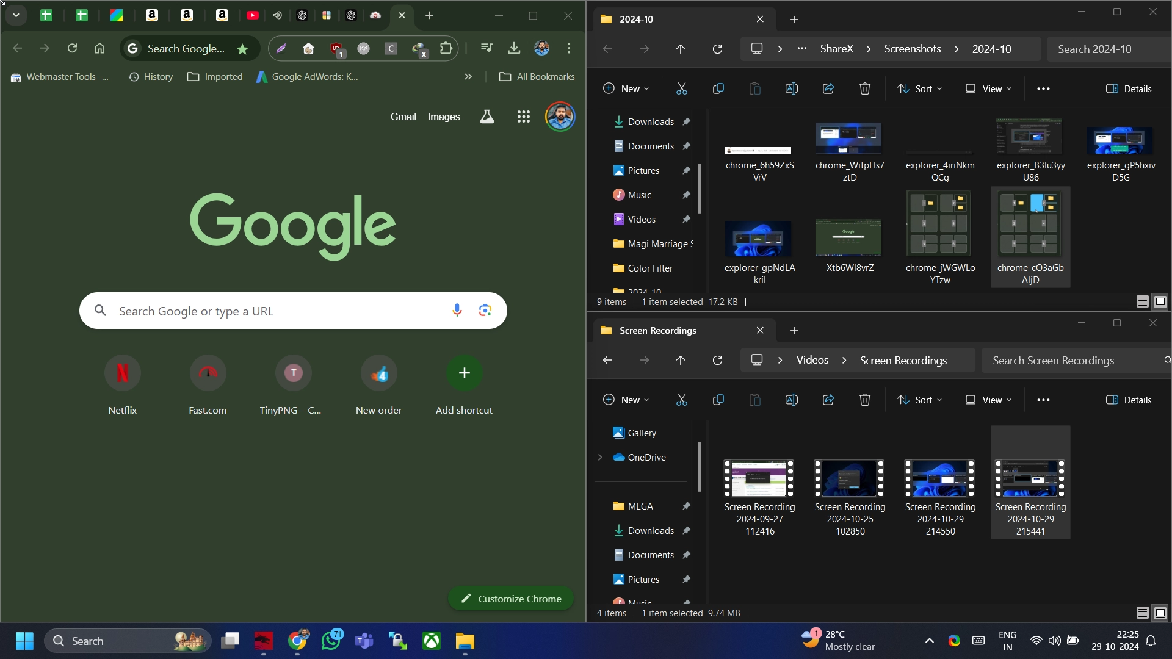Click the Google search input field
This screenshot has height=659, width=1172.
point(293,311)
